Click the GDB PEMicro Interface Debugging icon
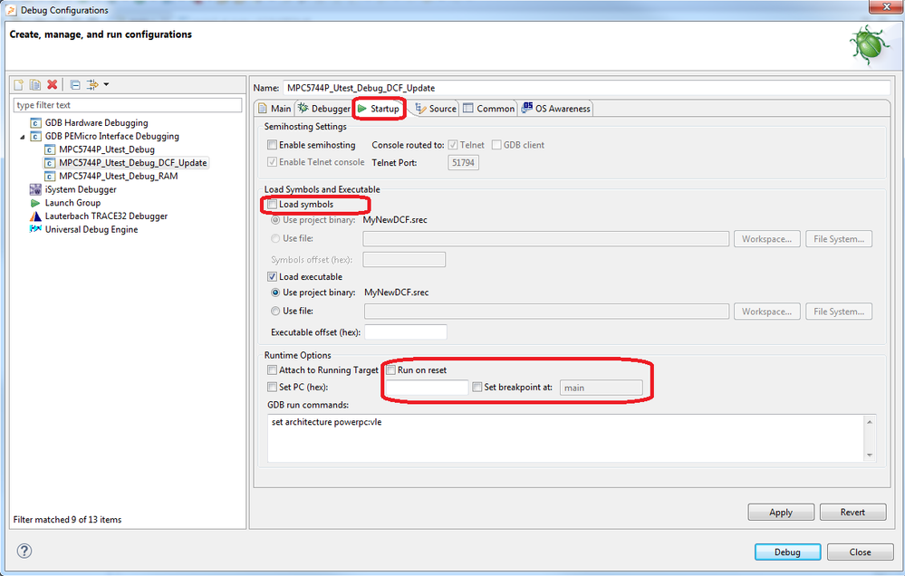The height and width of the screenshot is (576, 905). [36, 136]
